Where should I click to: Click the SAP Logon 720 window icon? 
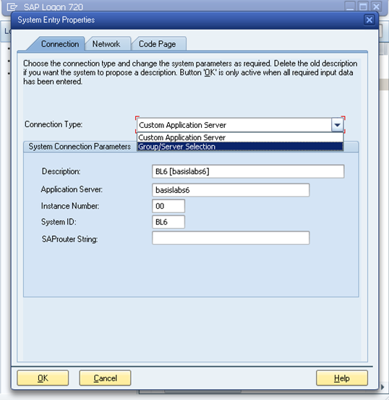12,6
